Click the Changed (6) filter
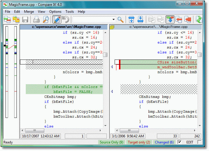 tap(164, 142)
